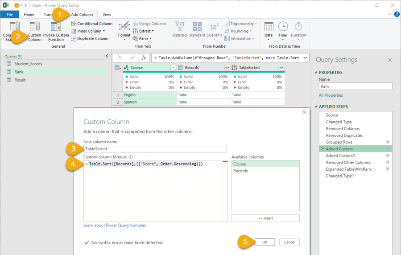401x255 pixels.
Task: Click the New column name field
Action: click(155, 149)
